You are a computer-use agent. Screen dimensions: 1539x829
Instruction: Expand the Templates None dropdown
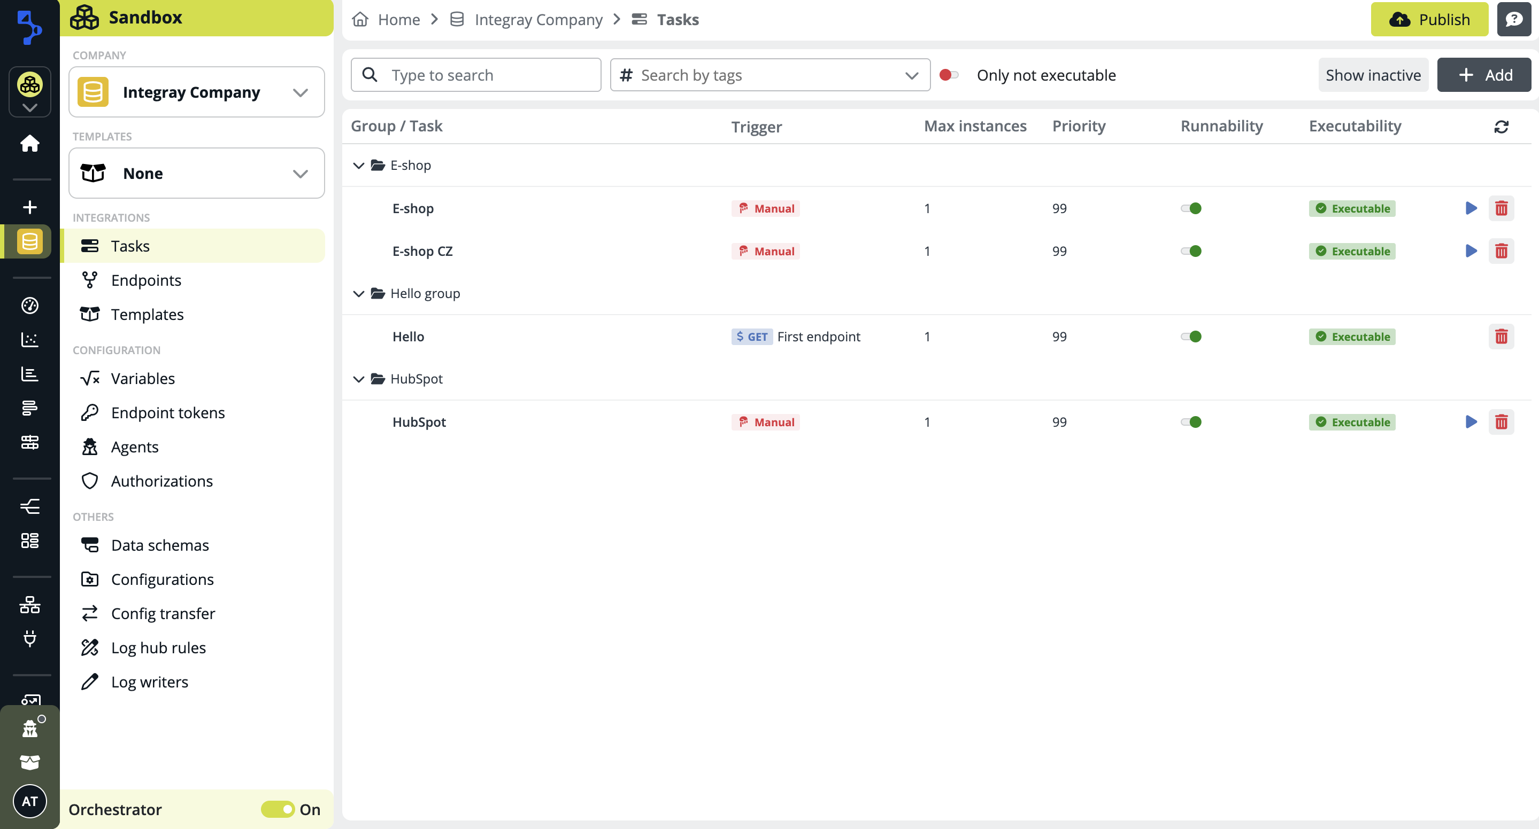(x=197, y=174)
